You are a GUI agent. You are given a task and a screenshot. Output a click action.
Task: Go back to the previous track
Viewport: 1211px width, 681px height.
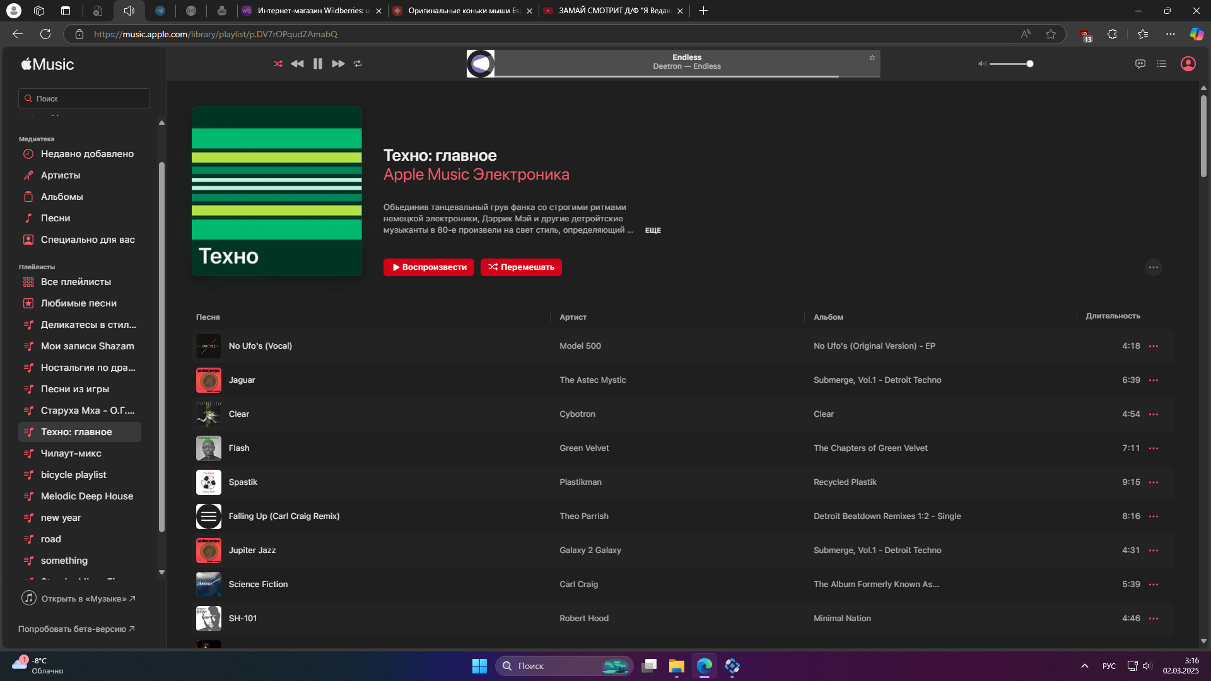pos(297,64)
